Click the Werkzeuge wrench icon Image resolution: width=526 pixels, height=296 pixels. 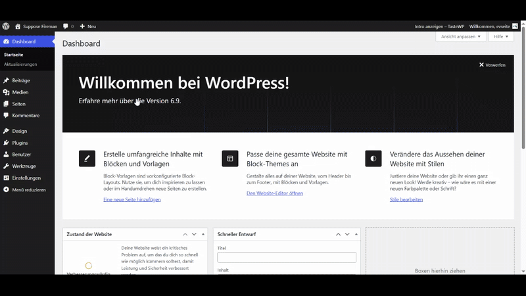click(6, 166)
